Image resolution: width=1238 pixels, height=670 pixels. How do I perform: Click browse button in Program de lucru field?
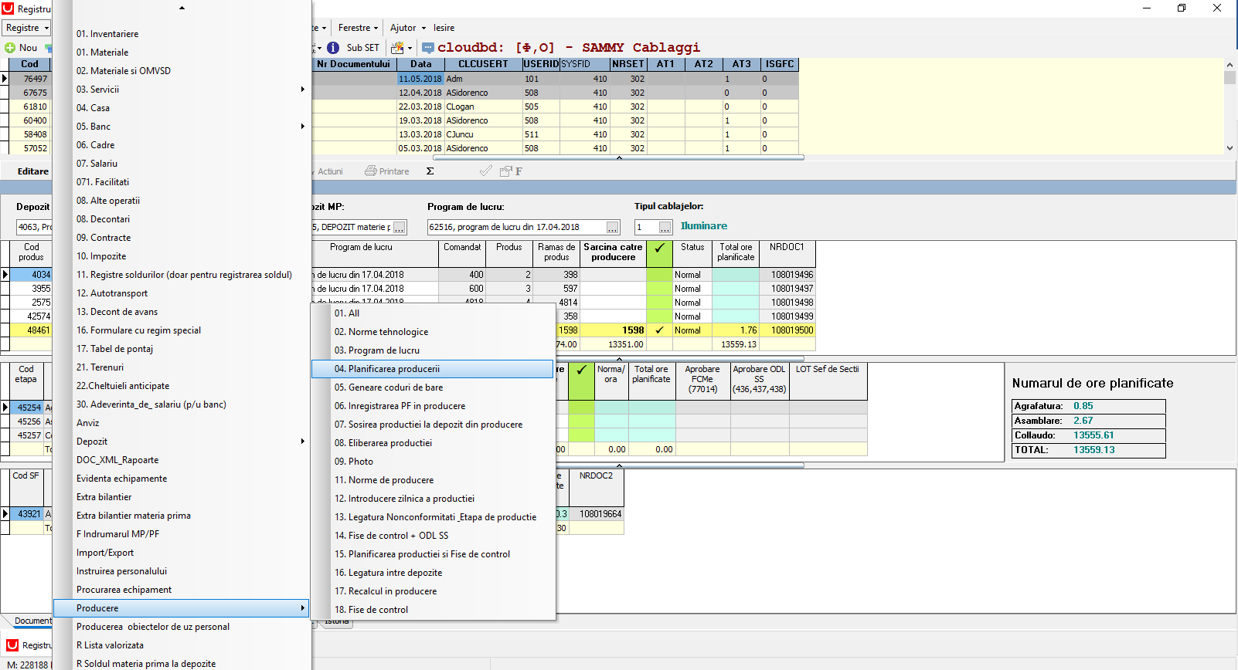pyautogui.click(x=613, y=228)
